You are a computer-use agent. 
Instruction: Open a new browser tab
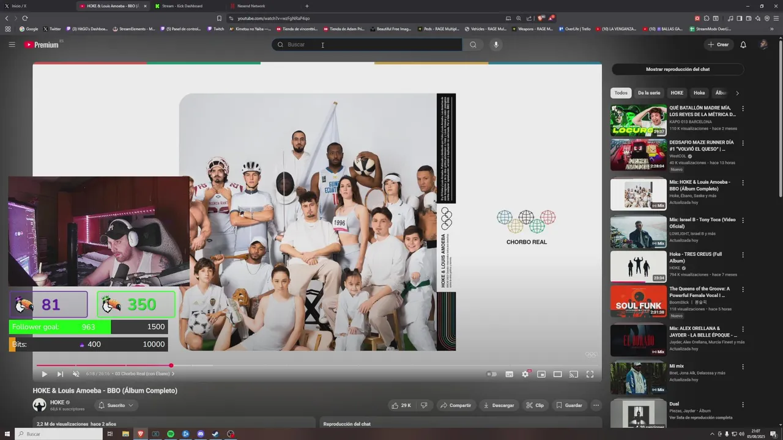[306, 6]
